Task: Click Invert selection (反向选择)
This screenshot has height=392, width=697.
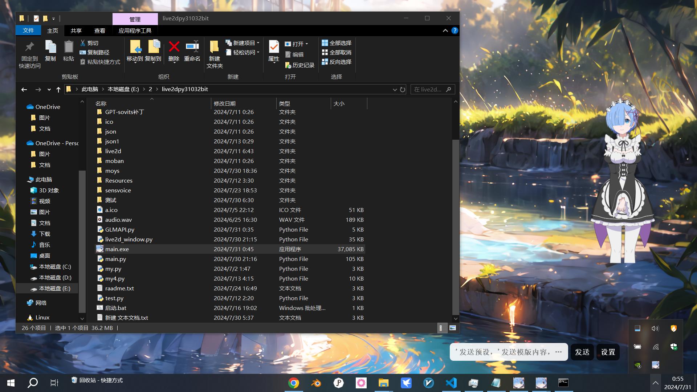Action: [x=337, y=62]
